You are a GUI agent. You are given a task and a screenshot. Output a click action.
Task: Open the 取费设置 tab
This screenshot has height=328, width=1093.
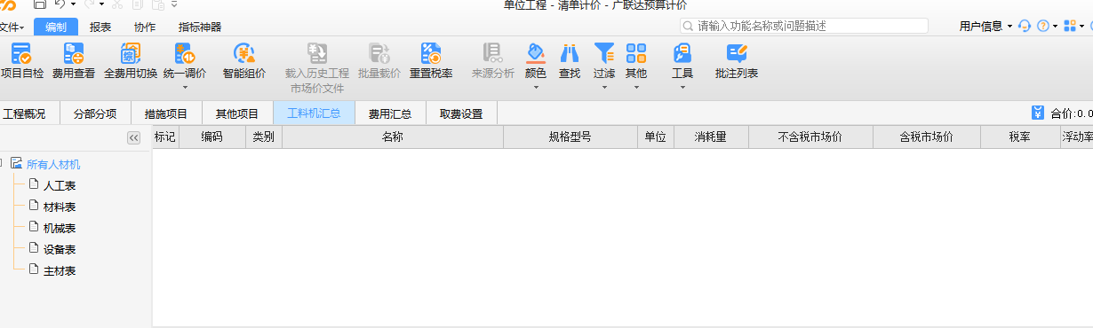click(461, 113)
